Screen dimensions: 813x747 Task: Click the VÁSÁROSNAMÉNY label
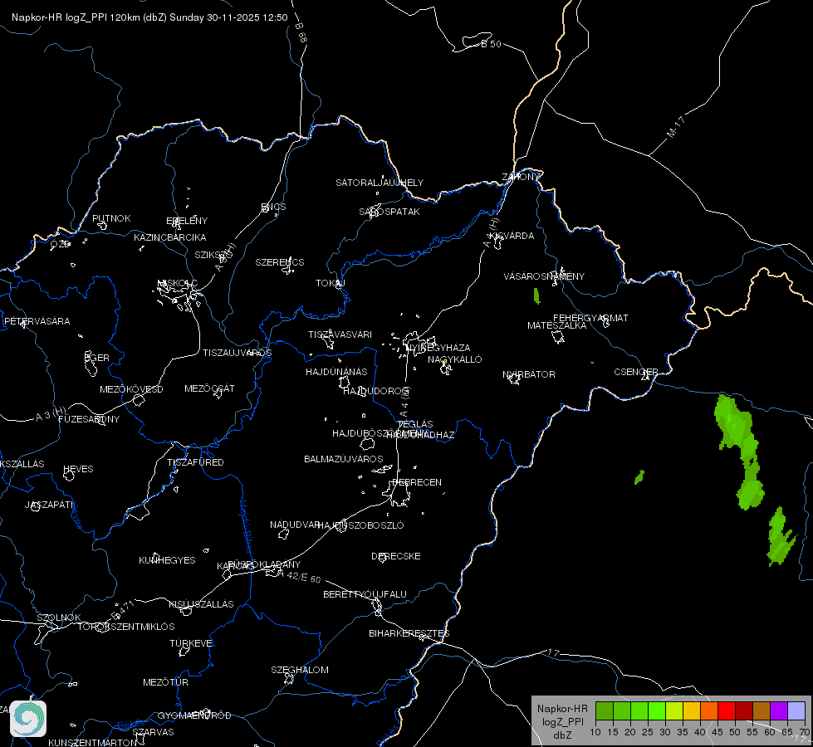coord(544,276)
